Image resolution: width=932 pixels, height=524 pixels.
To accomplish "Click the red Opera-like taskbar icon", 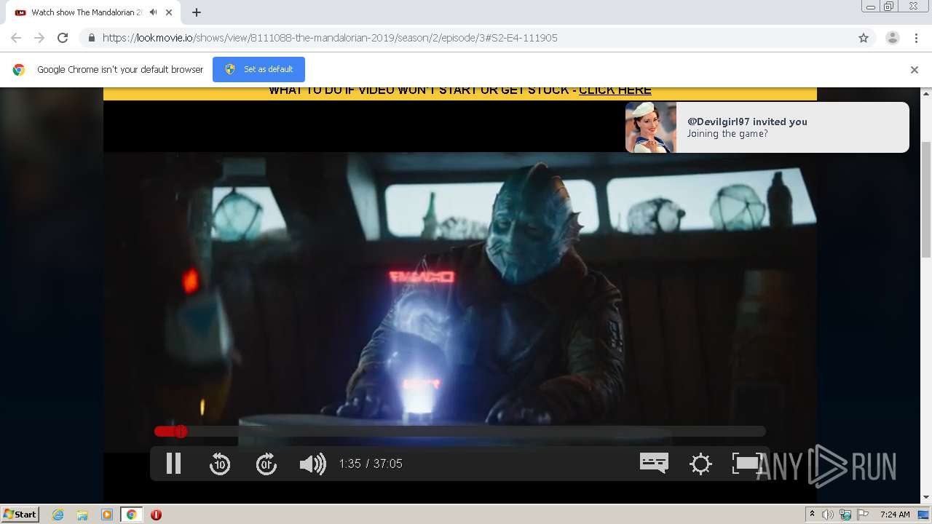I will 156,515.
